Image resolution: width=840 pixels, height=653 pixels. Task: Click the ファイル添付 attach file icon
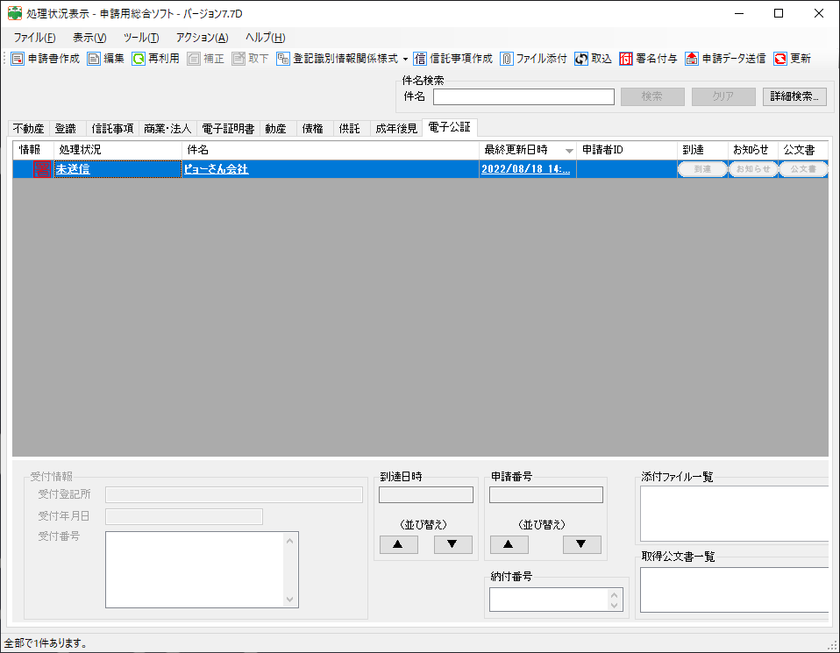point(506,59)
